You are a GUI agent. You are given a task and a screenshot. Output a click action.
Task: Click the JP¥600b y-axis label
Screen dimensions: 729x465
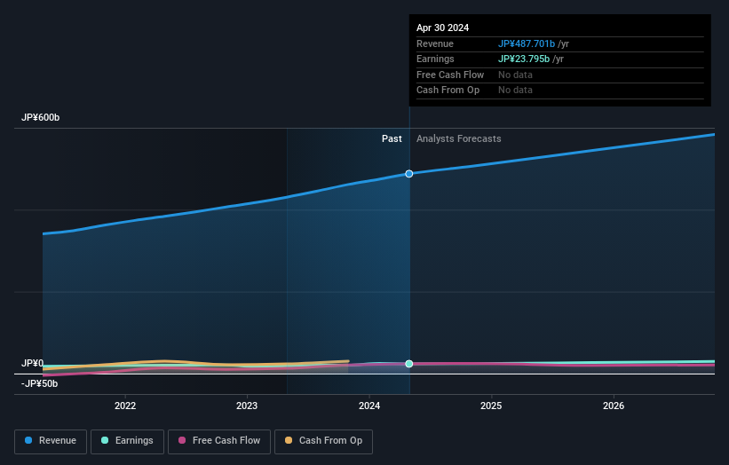[41, 117]
